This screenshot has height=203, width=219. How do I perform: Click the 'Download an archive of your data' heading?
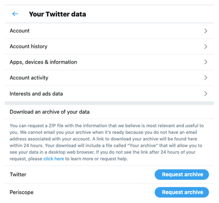(x=50, y=112)
